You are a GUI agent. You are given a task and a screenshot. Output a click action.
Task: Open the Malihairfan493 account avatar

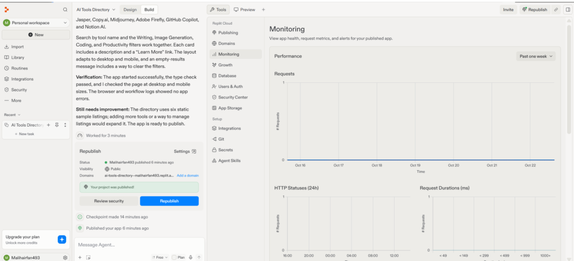(x=6, y=257)
